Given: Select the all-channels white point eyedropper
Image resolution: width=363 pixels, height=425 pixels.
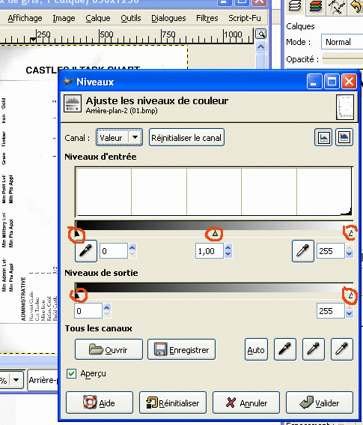Looking at the screenshot, I should point(342,349).
